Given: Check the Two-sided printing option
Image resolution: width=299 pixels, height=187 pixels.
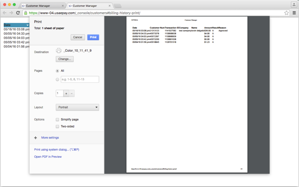Looking at the screenshot, I should click(57, 126).
